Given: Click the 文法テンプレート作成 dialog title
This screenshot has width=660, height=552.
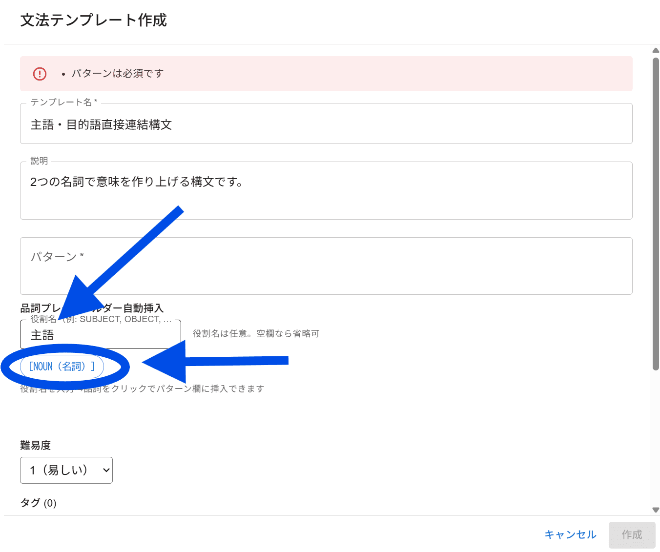Looking at the screenshot, I should pos(94,20).
